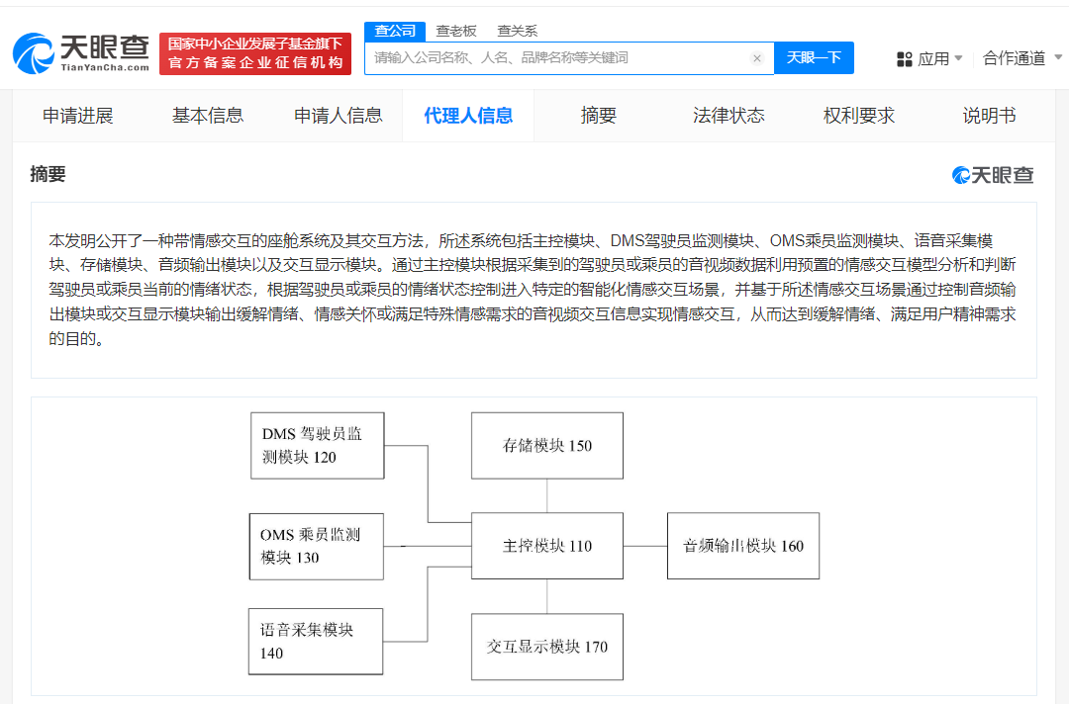The image size is (1069, 704).
Task: Switch to the 法律状态 tab
Action: [x=729, y=115]
